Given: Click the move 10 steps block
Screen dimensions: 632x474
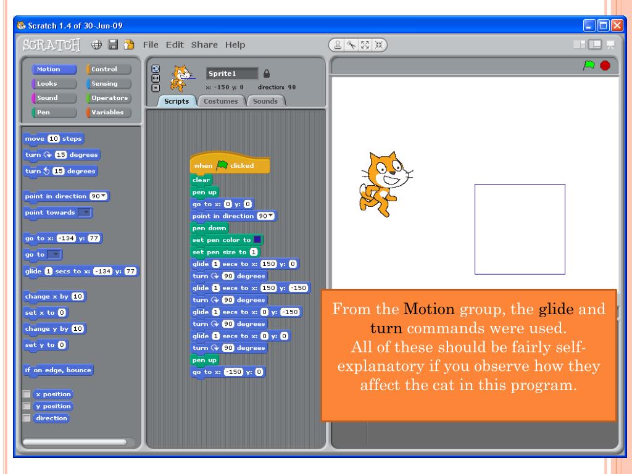Looking at the screenshot, I should (54, 139).
